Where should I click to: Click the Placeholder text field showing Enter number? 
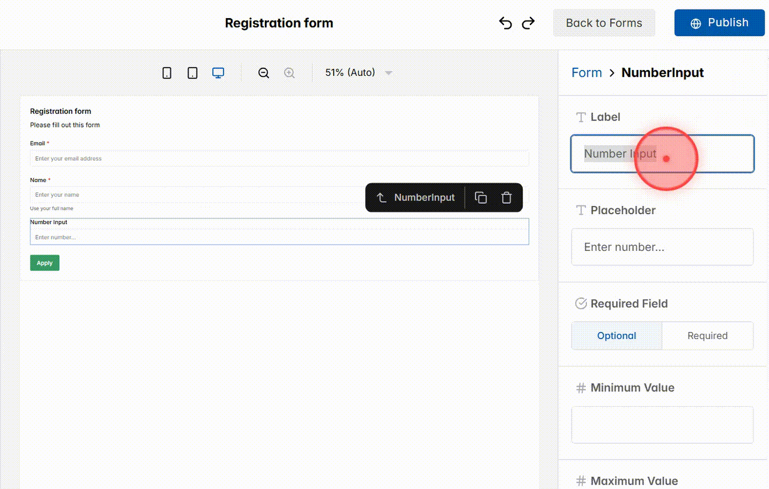point(662,247)
